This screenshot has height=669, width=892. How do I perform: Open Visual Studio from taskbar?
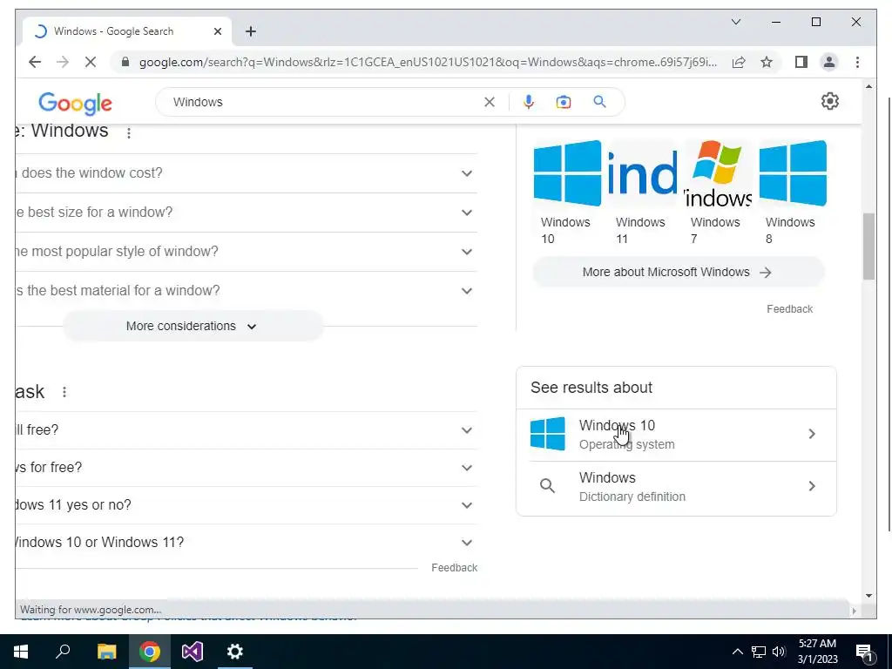click(x=193, y=652)
